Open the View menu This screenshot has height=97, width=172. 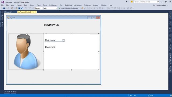coord(13,5)
